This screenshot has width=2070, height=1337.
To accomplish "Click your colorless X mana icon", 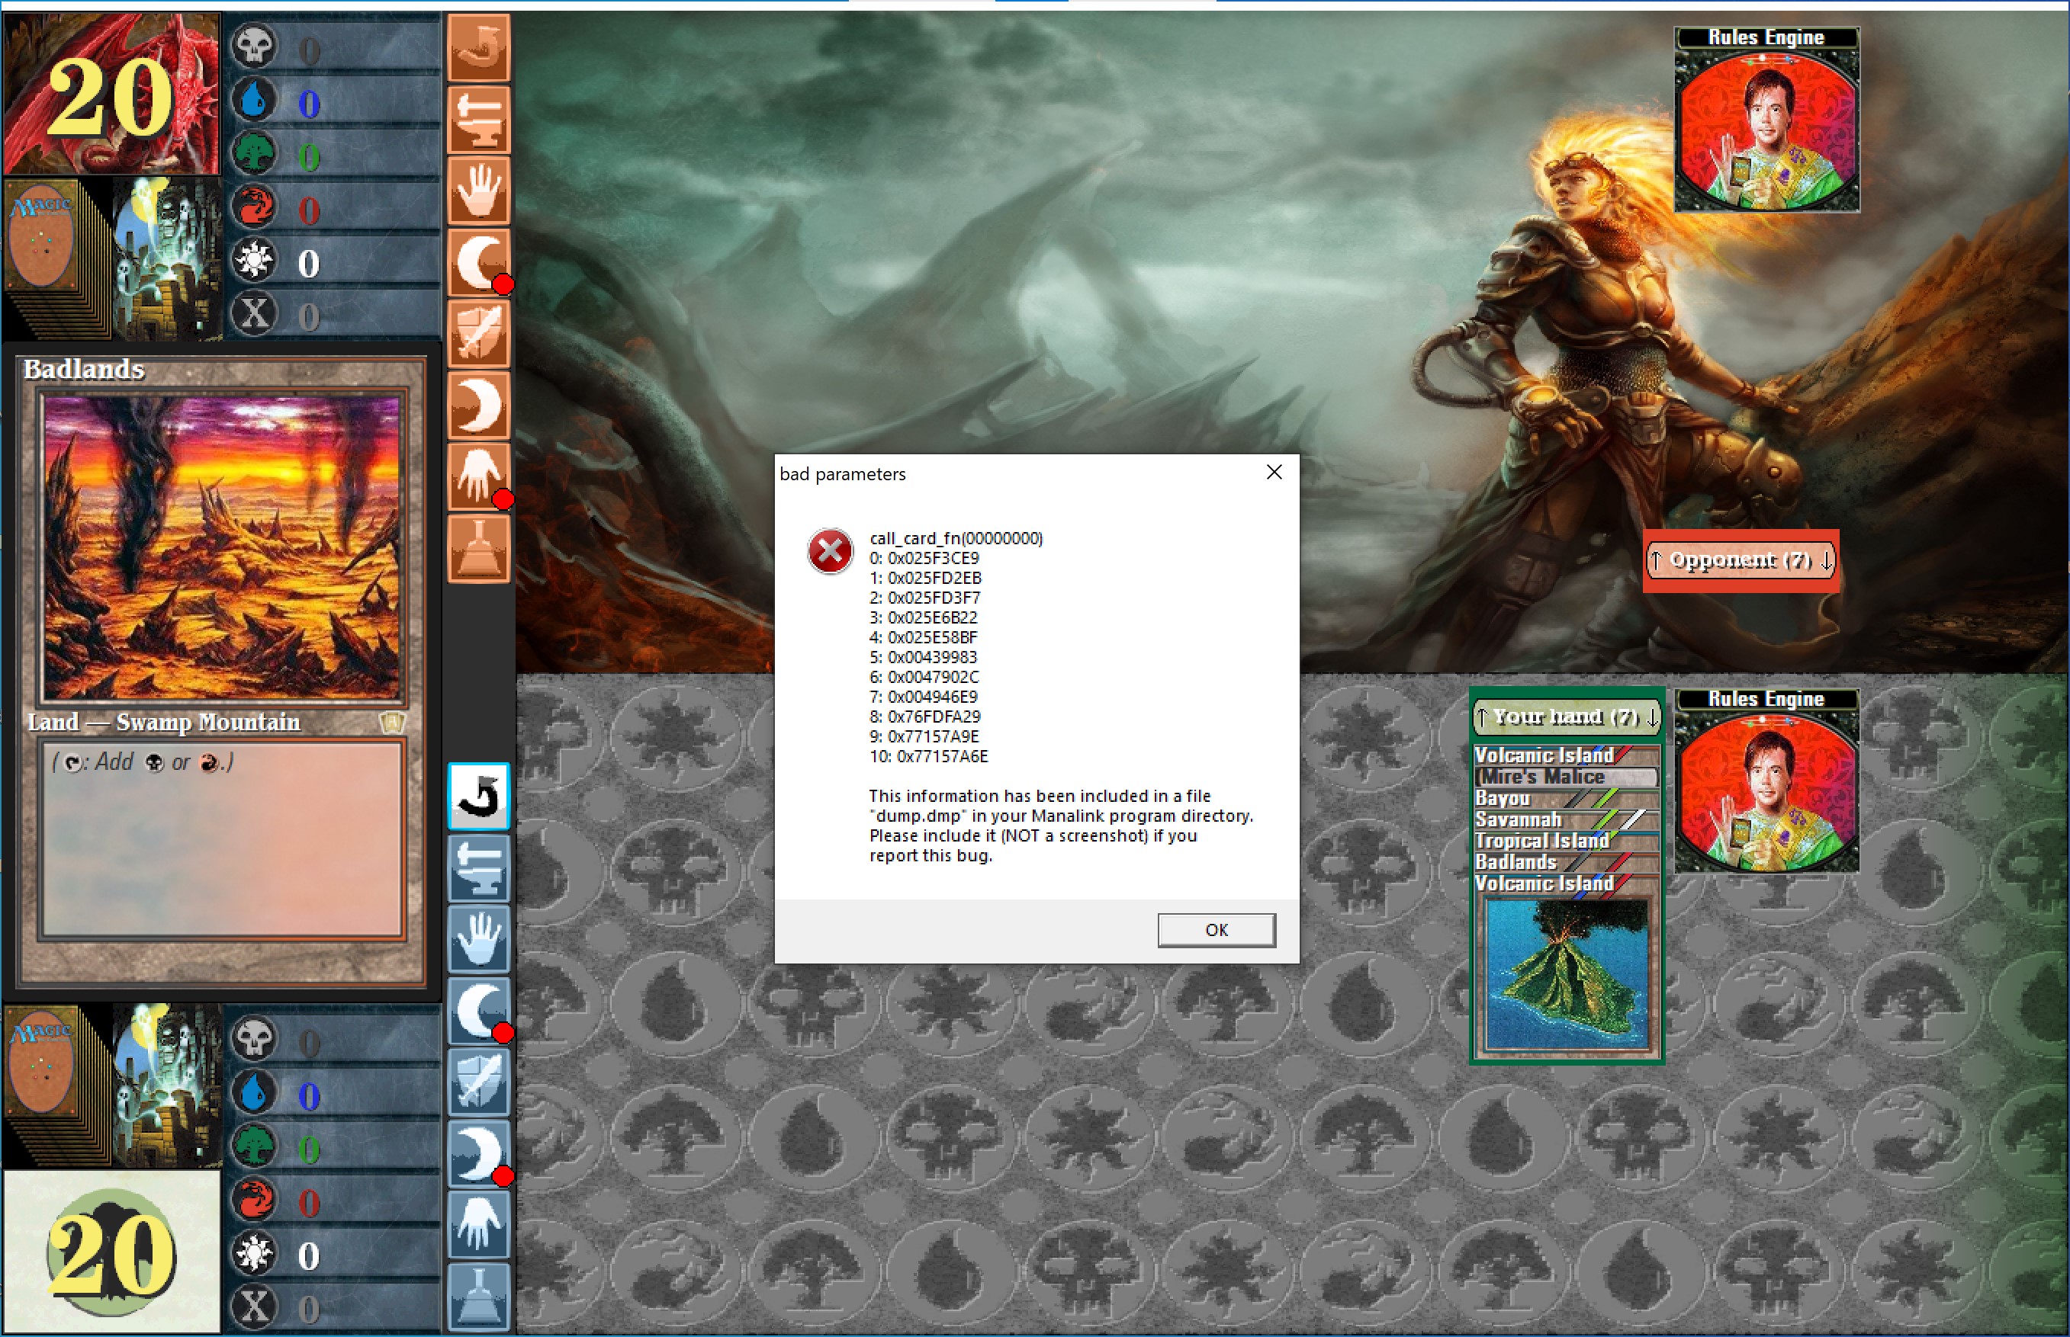I will (x=255, y=1307).
